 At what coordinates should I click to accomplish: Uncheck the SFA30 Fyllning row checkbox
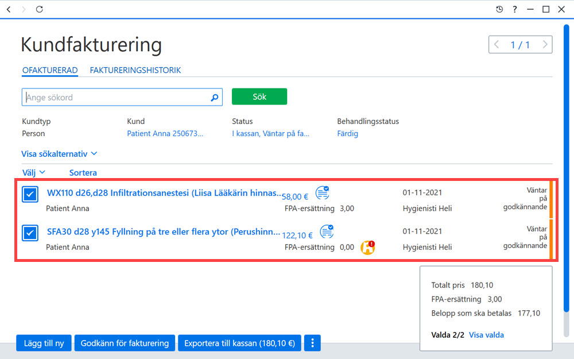coord(30,233)
